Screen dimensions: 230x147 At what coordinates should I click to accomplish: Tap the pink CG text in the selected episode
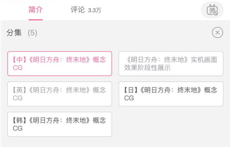coord(18,68)
